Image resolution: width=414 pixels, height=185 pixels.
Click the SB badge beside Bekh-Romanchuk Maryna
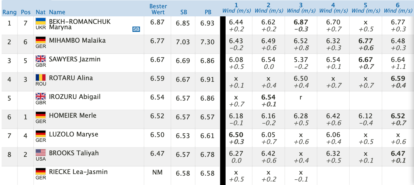(136, 29)
